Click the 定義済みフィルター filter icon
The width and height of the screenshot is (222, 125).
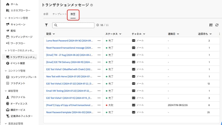(x=8, y=116)
